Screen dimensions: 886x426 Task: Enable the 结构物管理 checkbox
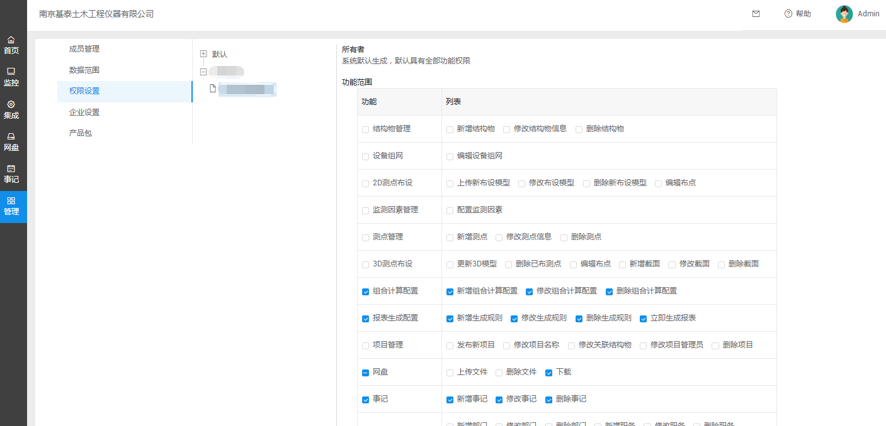pos(366,129)
